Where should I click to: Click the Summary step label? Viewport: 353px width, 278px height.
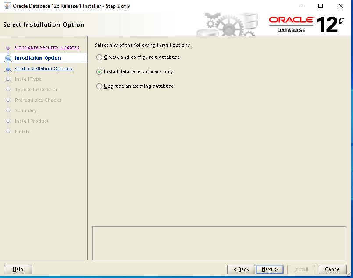tap(26, 110)
